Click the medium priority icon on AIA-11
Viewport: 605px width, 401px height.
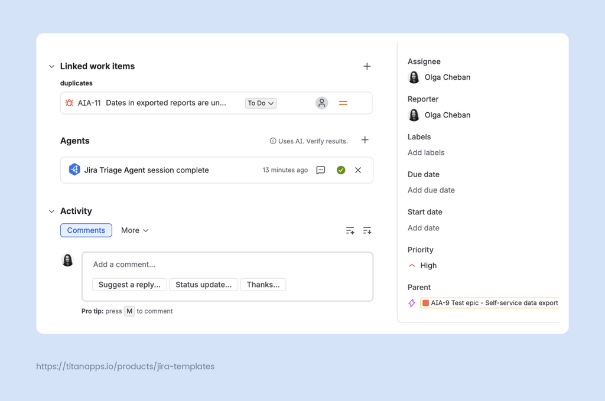[x=343, y=103]
